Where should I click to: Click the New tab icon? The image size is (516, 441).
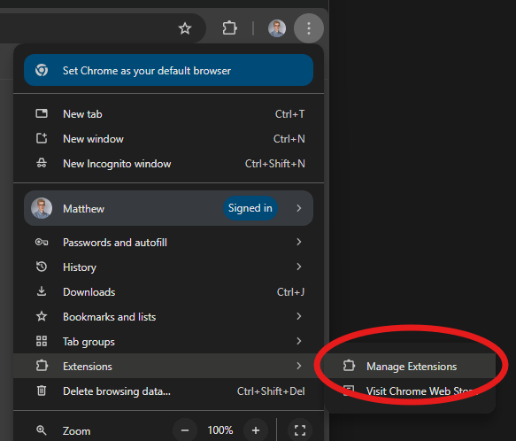coord(42,113)
